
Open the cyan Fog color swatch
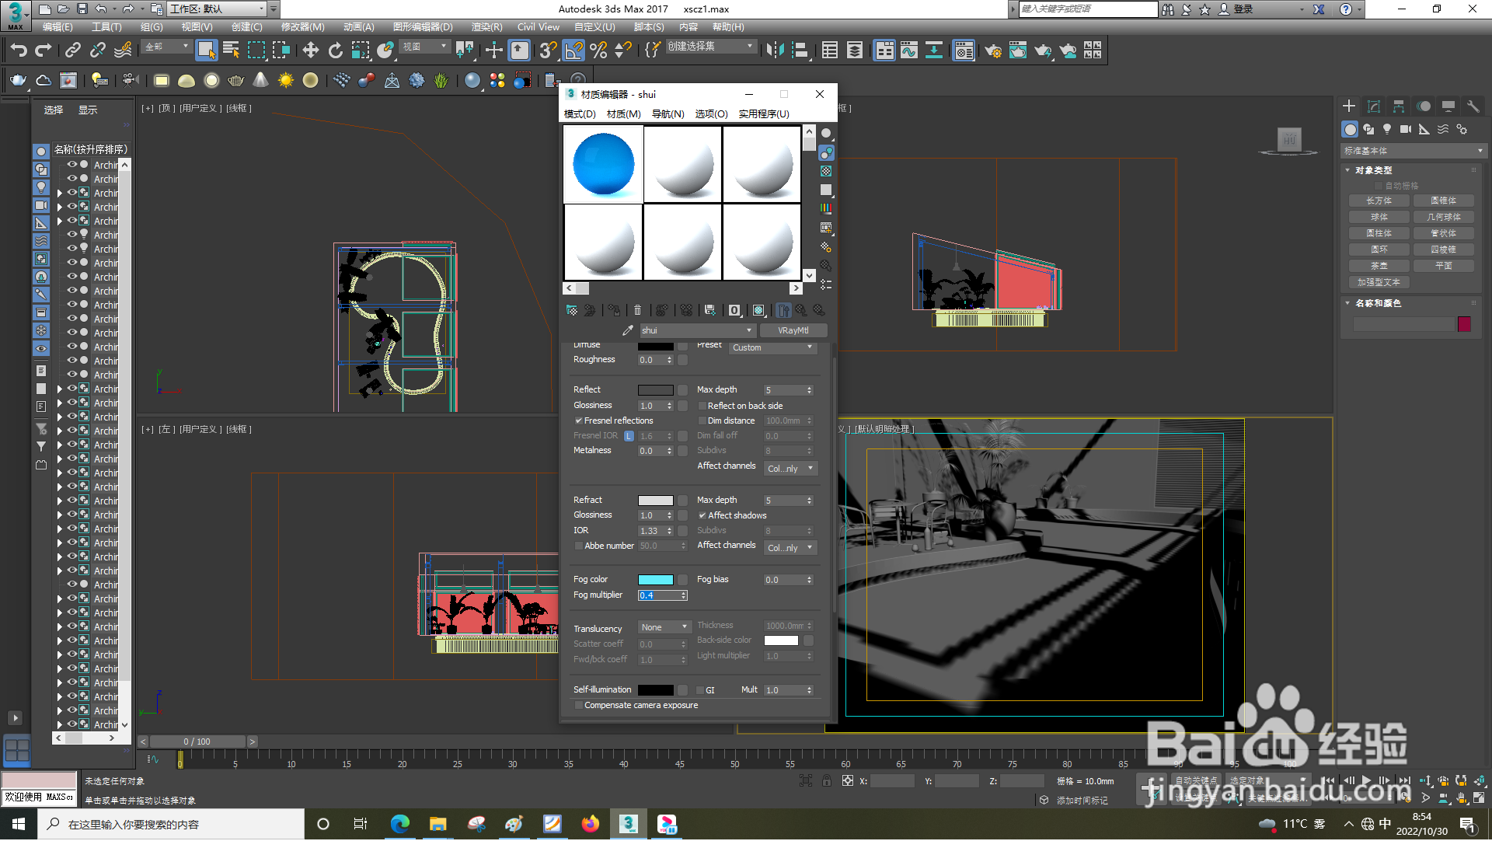coord(655,580)
